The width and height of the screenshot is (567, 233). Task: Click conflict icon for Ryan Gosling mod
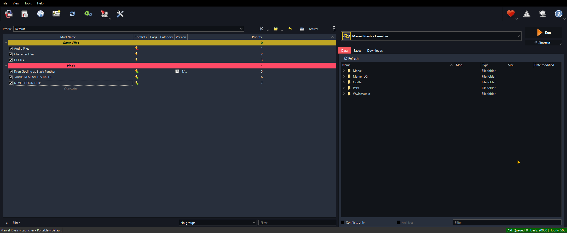click(x=137, y=71)
